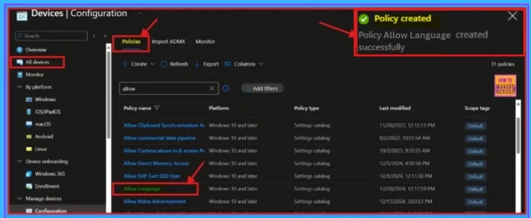
Task: Click Default tag of Allow Language row
Action: click(476, 189)
